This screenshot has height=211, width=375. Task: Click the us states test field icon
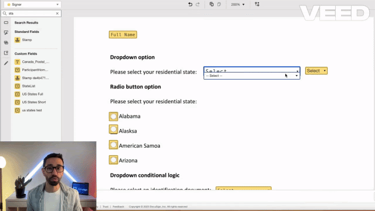(x=17, y=110)
